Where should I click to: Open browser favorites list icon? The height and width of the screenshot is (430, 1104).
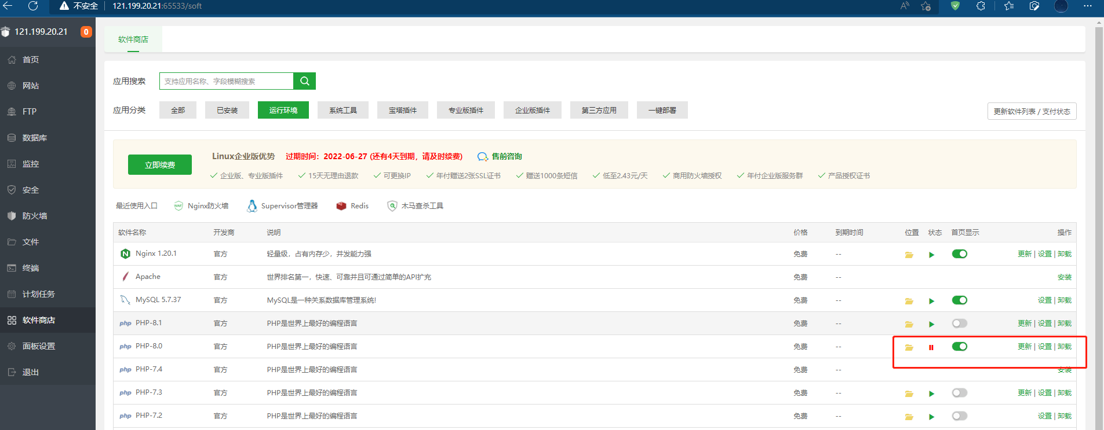tap(1009, 6)
